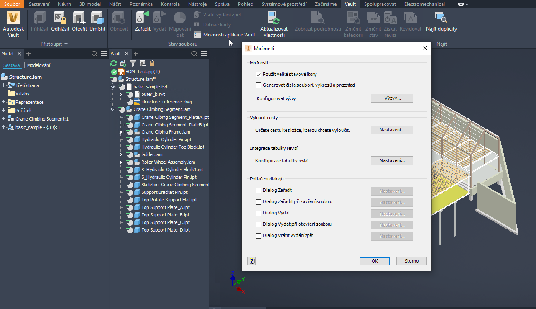Switch to Modelování view in Model browser
The image size is (536, 309).
pos(38,65)
